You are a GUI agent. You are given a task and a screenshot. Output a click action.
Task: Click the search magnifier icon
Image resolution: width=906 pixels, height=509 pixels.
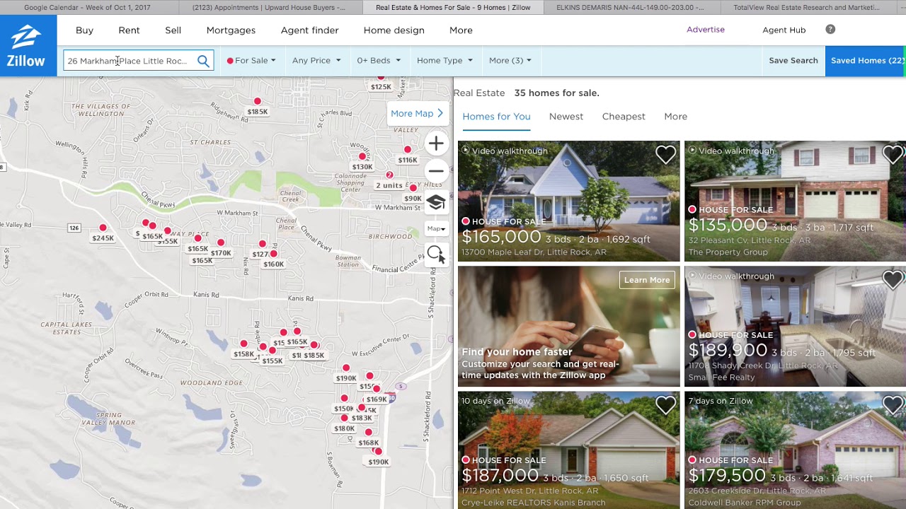coord(203,61)
